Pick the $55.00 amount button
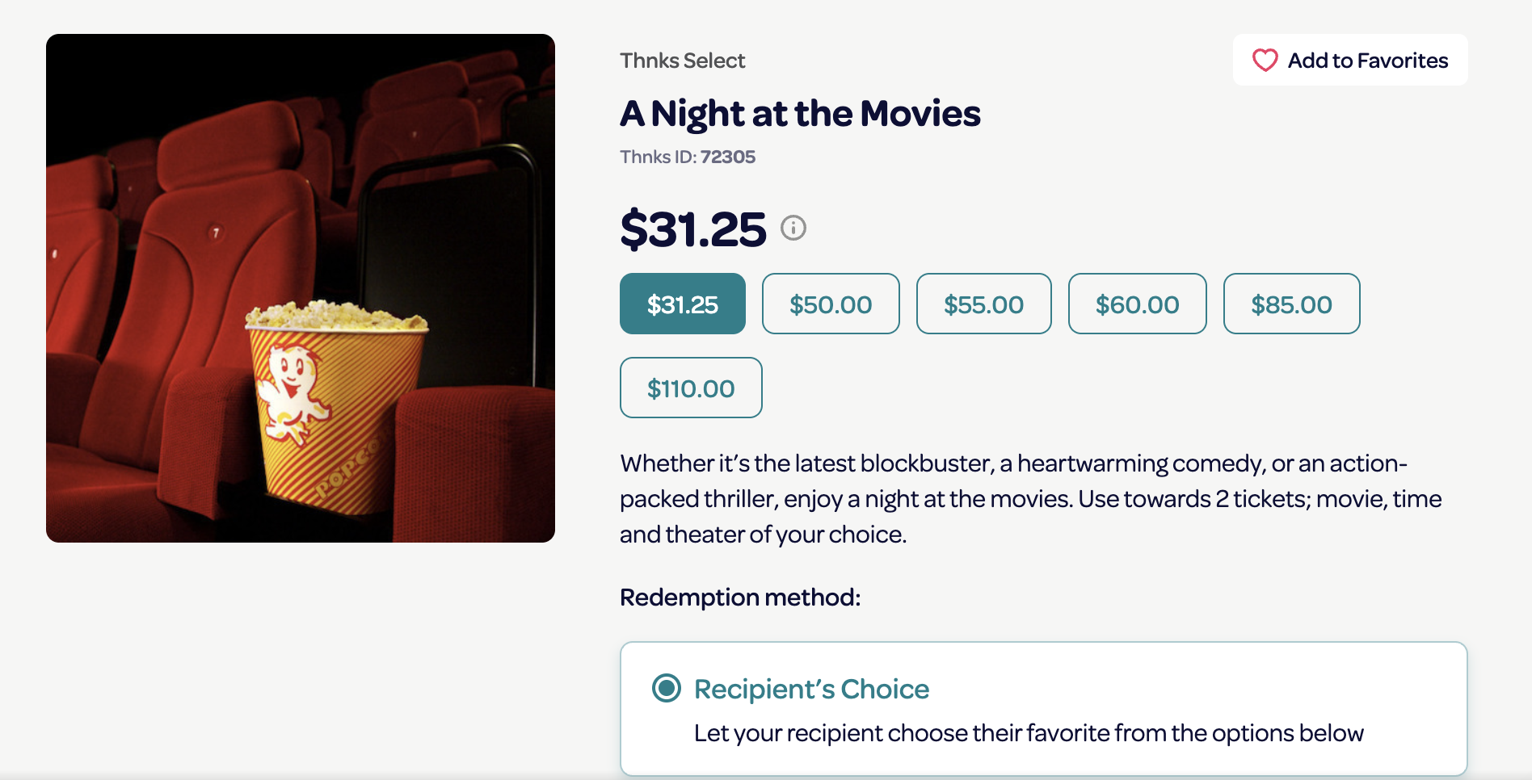 pos(983,304)
